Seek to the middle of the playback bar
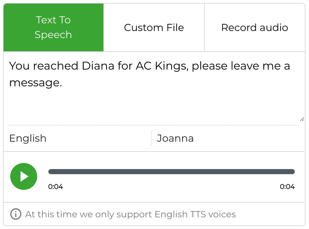This screenshot has height=229, width=309. (x=172, y=171)
